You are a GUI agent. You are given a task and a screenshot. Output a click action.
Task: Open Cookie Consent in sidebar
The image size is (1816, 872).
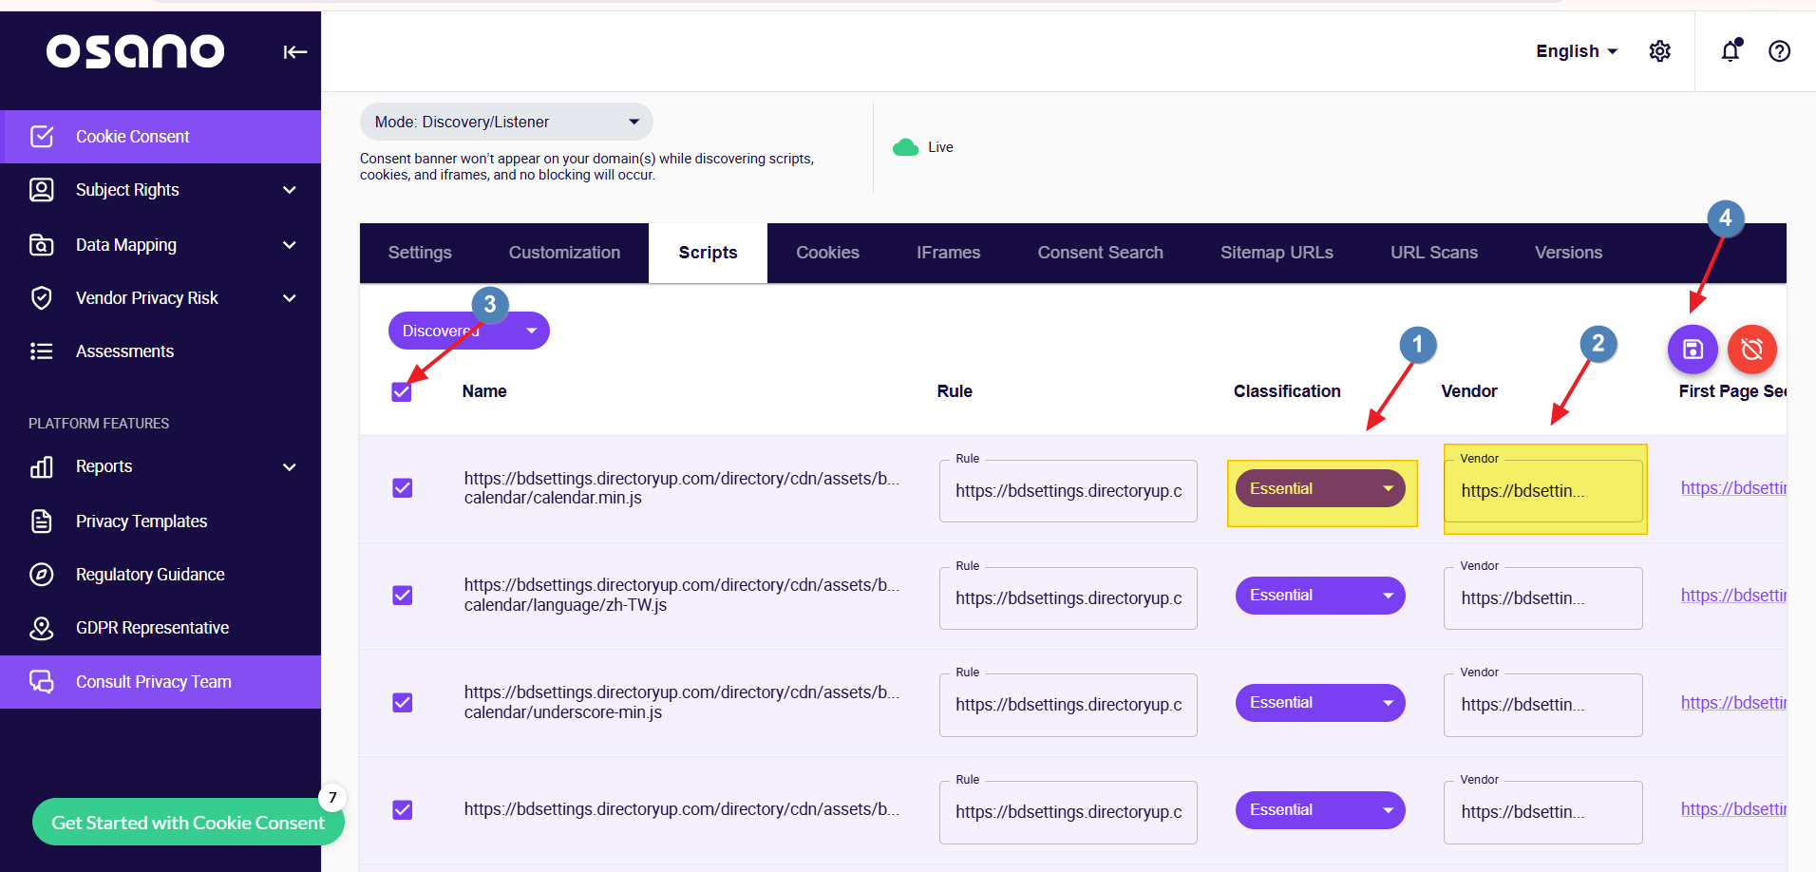tap(161, 137)
